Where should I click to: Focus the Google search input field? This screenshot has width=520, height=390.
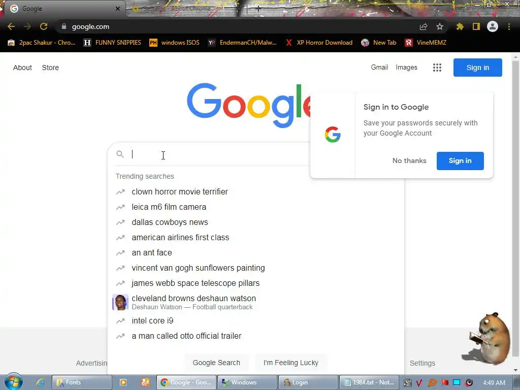pyautogui.click(x=219, y=154)
